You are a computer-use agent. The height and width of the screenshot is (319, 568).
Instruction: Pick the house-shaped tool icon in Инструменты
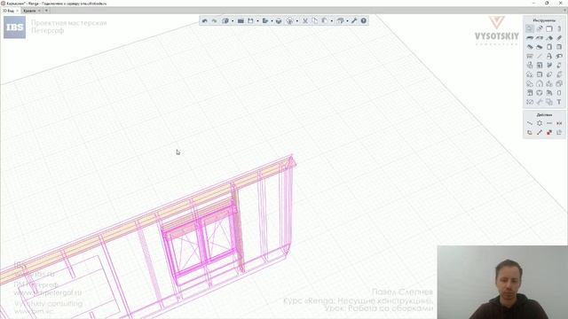[x=540, y=83]
